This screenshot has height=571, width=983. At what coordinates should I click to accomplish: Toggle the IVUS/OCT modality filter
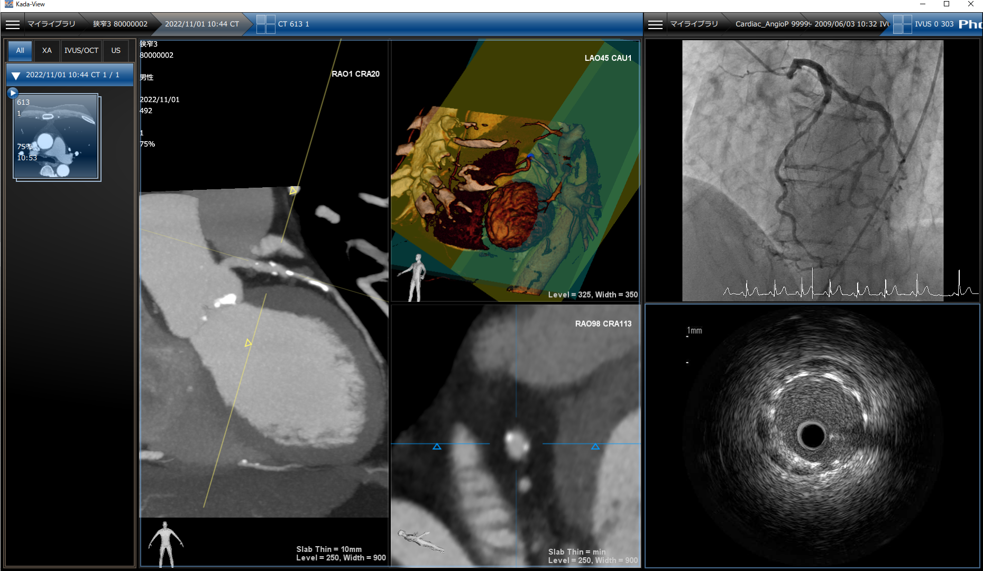[81, 51]
